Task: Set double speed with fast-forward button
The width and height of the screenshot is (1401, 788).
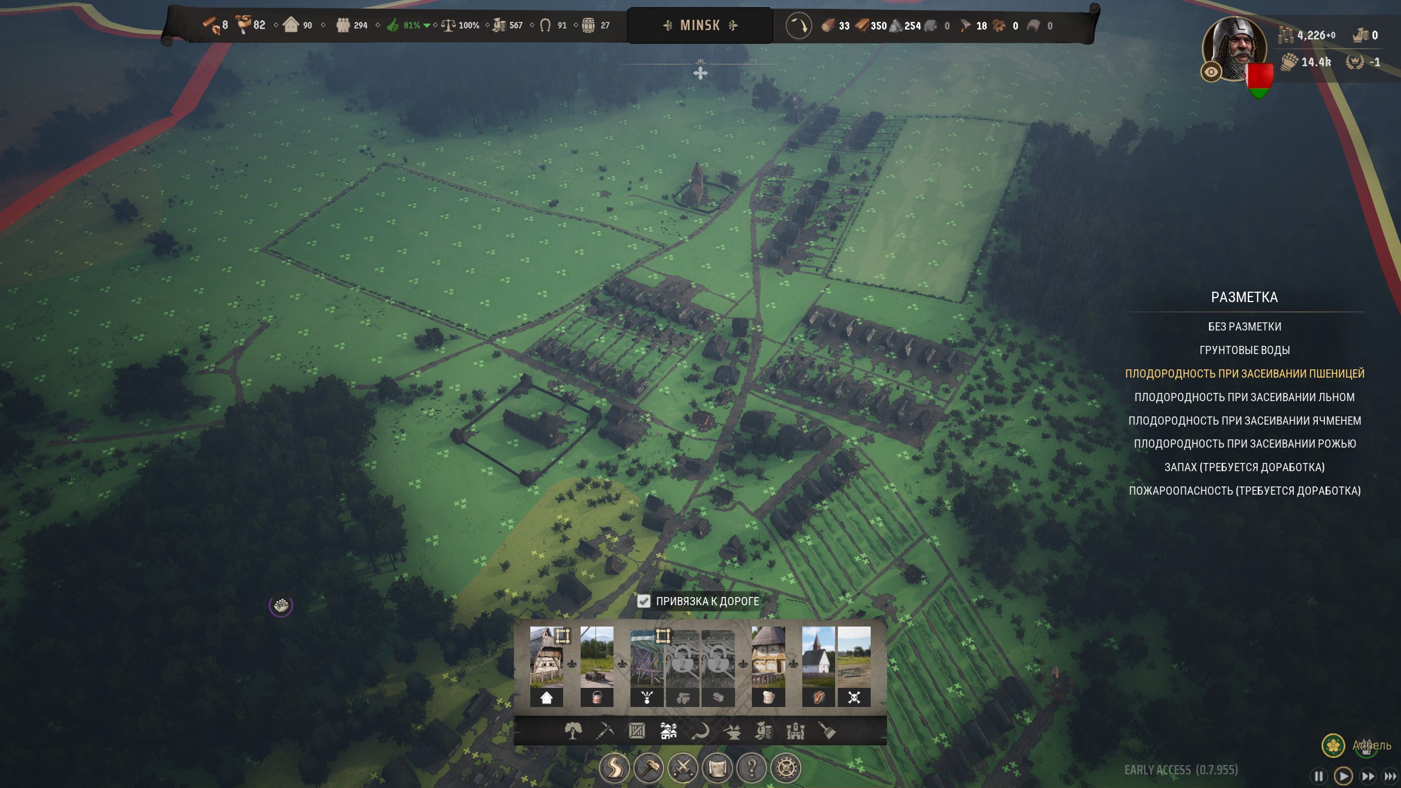Action: click(1368, 776)
